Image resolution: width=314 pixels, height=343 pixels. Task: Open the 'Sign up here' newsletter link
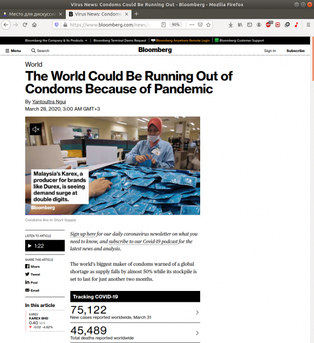point(83,234)
